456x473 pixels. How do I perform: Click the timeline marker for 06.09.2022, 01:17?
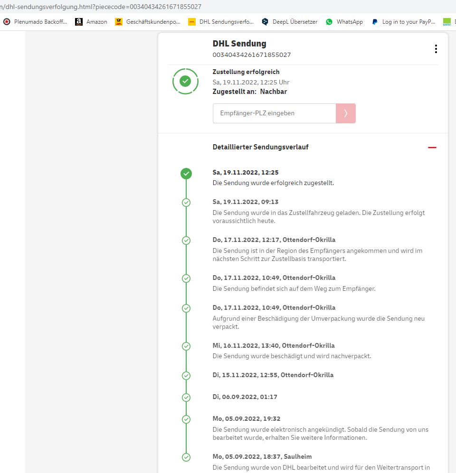[186, 398]
